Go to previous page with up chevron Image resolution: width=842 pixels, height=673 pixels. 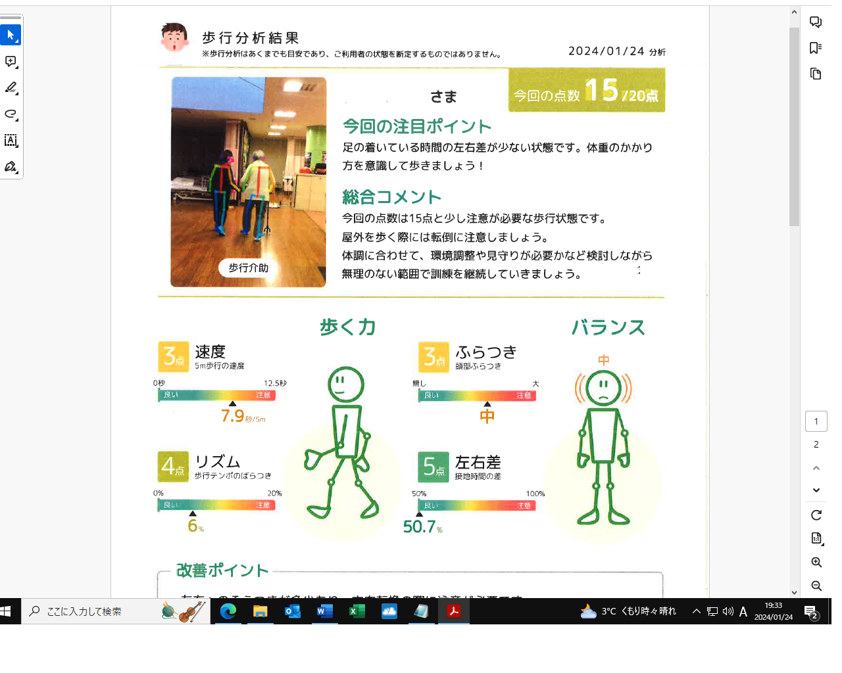pyautogui.click(x=816, y=468)
